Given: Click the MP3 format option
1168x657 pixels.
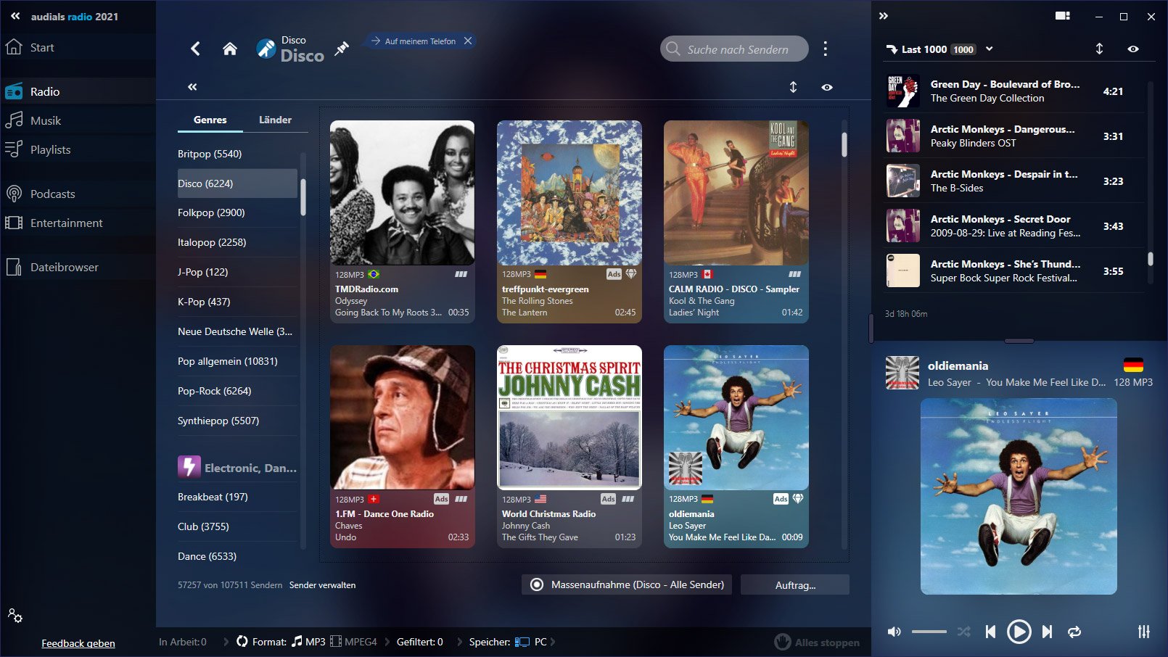Looking at the screenshot, I should pyautogui.click(x=308, y=642).
